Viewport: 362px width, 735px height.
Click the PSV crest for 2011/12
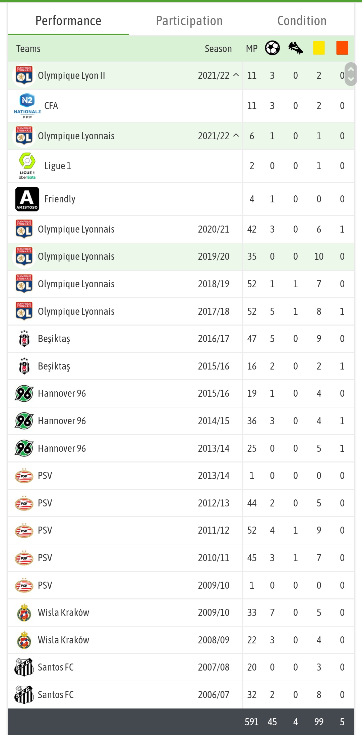pos(24,530)
